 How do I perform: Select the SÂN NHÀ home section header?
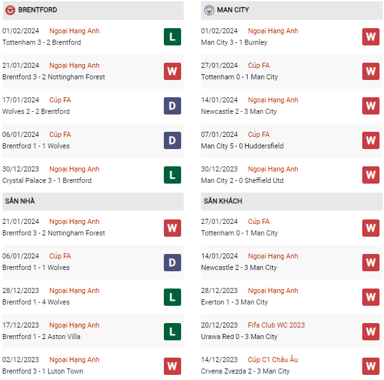coord(20,201)
